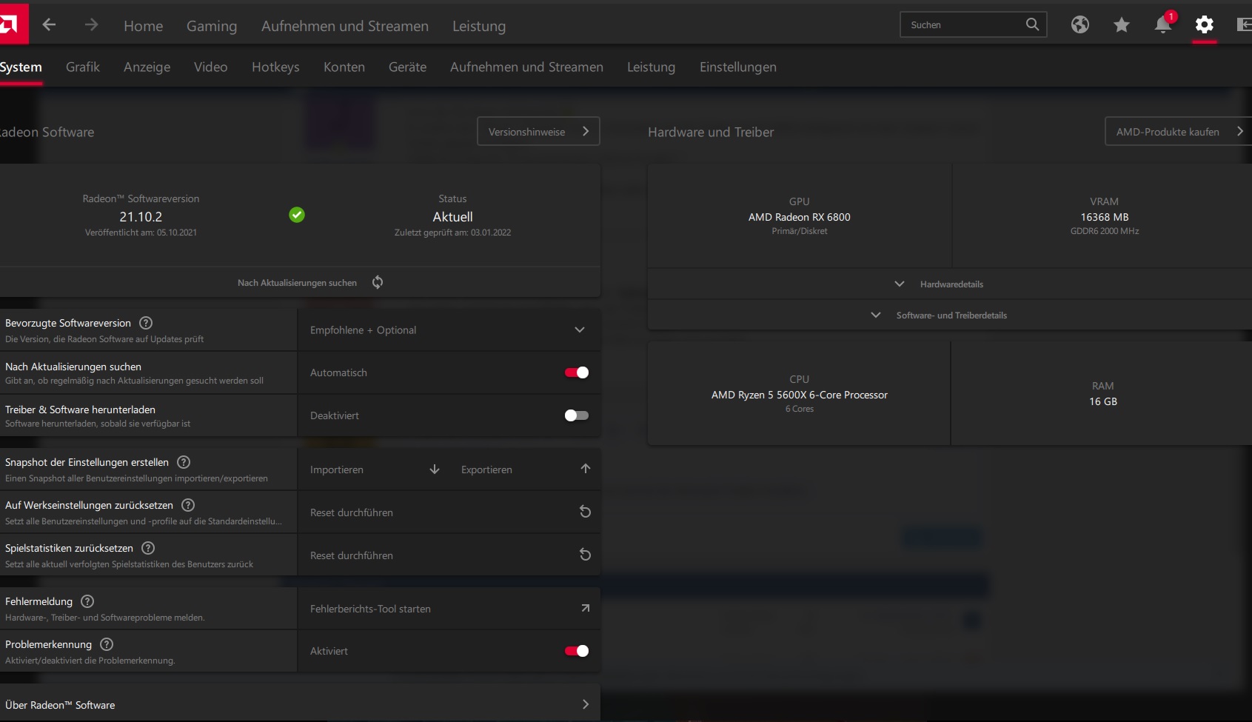Go back with the left arrow
The image size is (1252, 722).
click(x=49, y=25)
